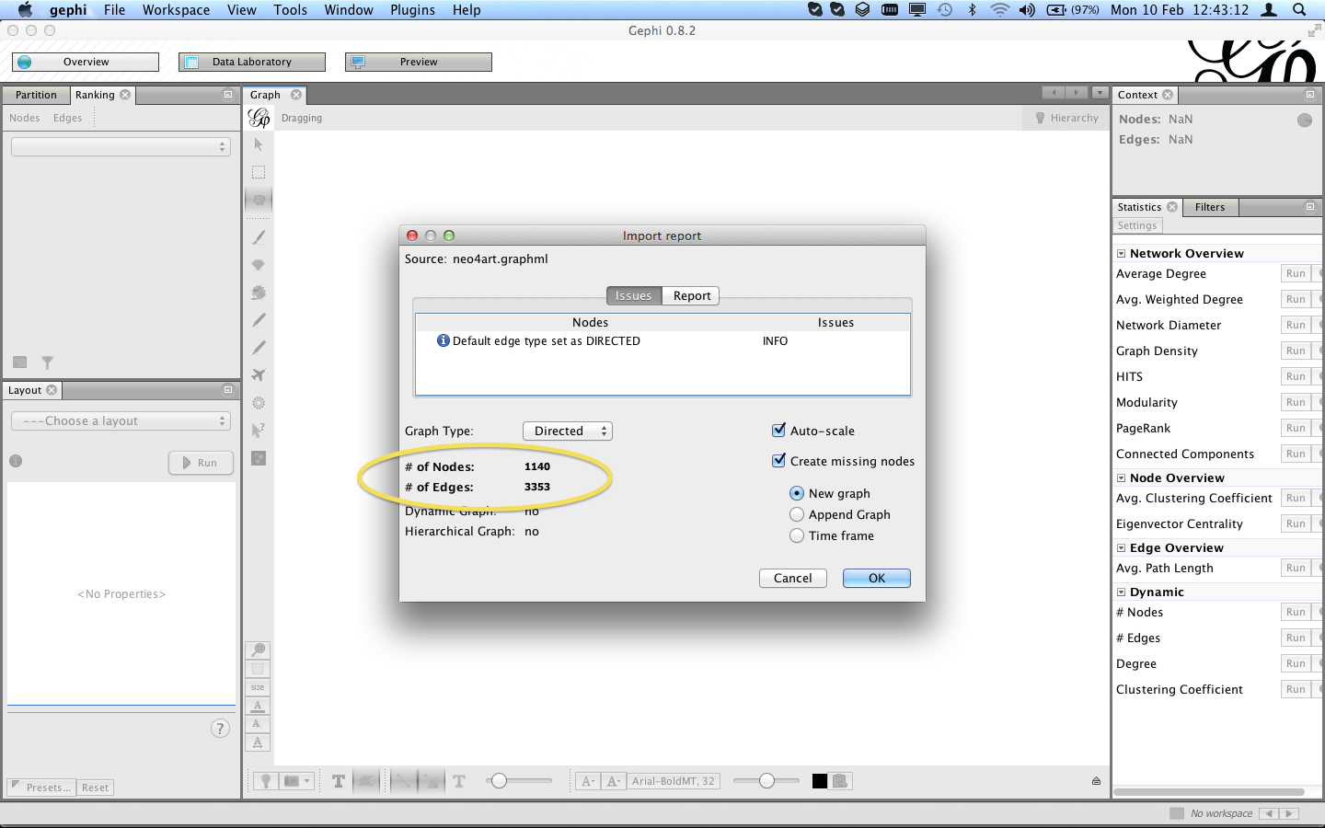Open Spotlight search in the menu bar
This screenshot has width=1325, height=828.
(x=1299, y=9)
